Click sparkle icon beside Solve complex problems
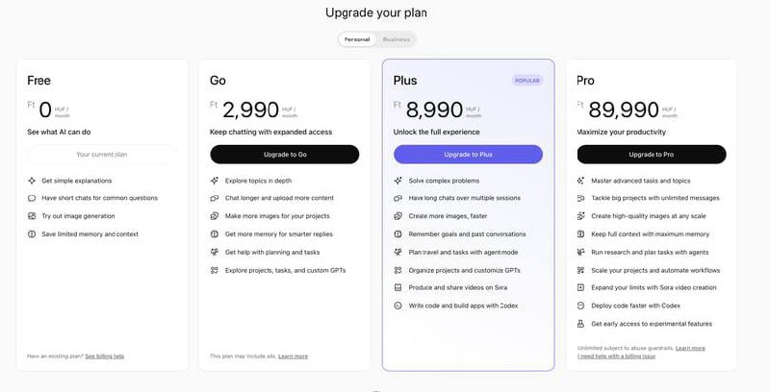 (398, 181)
